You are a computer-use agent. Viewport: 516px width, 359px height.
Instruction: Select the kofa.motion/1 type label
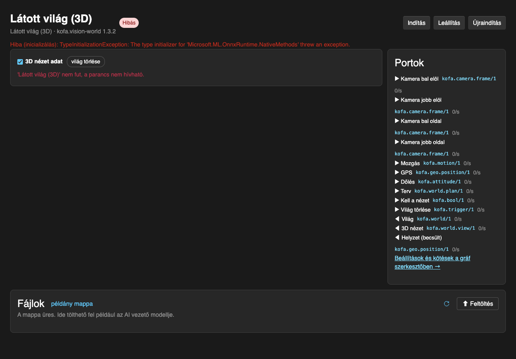[x=442, y=163]
